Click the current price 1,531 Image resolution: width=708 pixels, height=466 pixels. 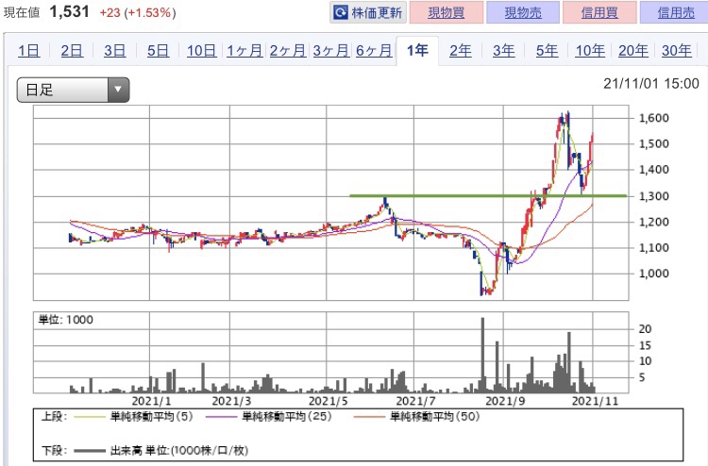coord(70,11)
